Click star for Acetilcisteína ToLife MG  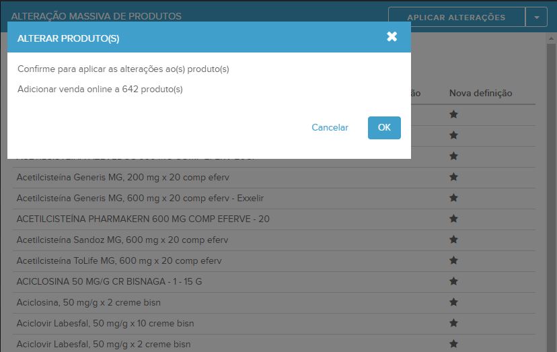coord(453,260)
